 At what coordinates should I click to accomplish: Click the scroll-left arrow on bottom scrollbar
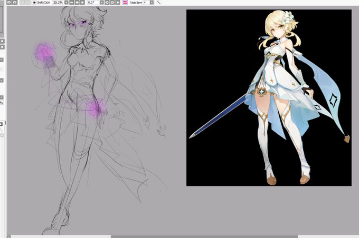(8, 236)
